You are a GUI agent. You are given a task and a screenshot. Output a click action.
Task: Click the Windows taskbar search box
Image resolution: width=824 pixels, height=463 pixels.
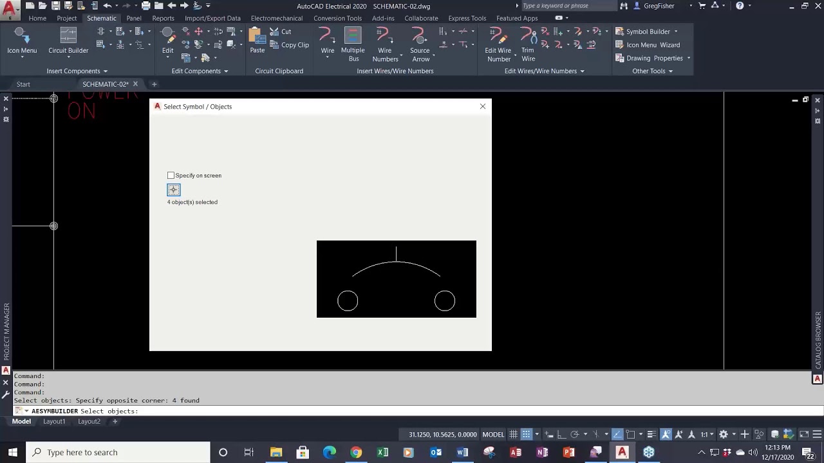(x=118, y=453)
